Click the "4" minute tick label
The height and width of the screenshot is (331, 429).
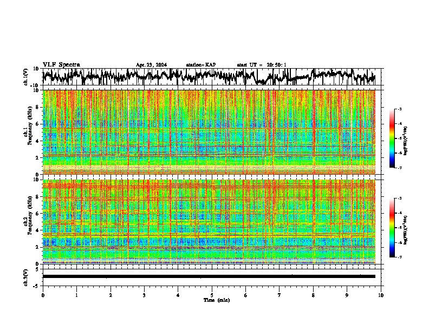click(x=178, y=295)
